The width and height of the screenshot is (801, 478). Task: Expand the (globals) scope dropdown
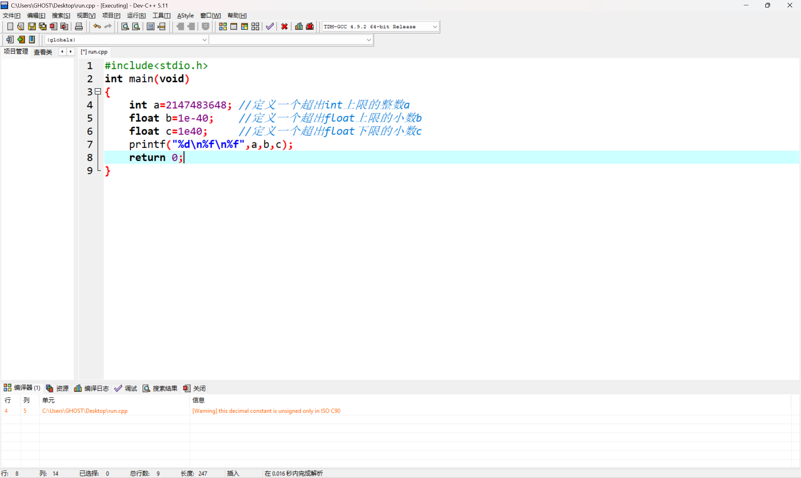(204, 40)
